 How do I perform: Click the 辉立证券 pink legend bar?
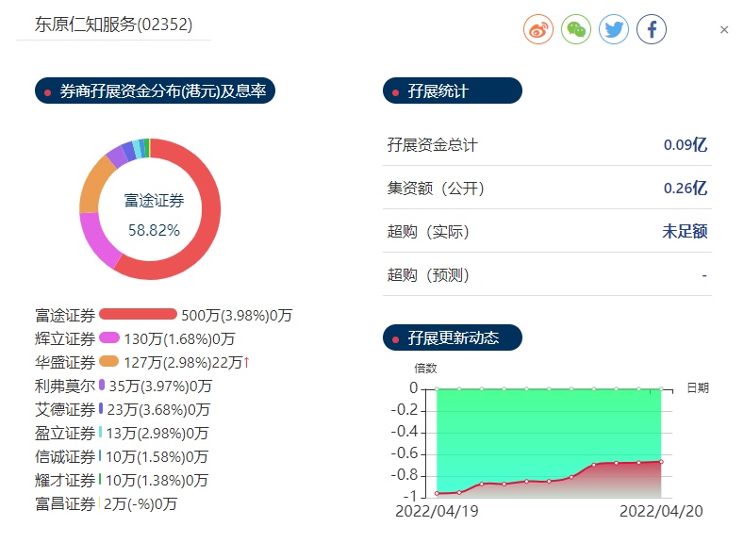click(x=109, y=337)
